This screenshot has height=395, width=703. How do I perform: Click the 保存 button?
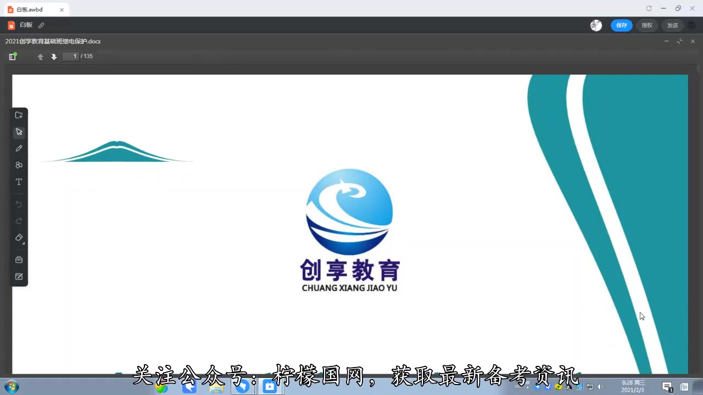click(622, 25)
